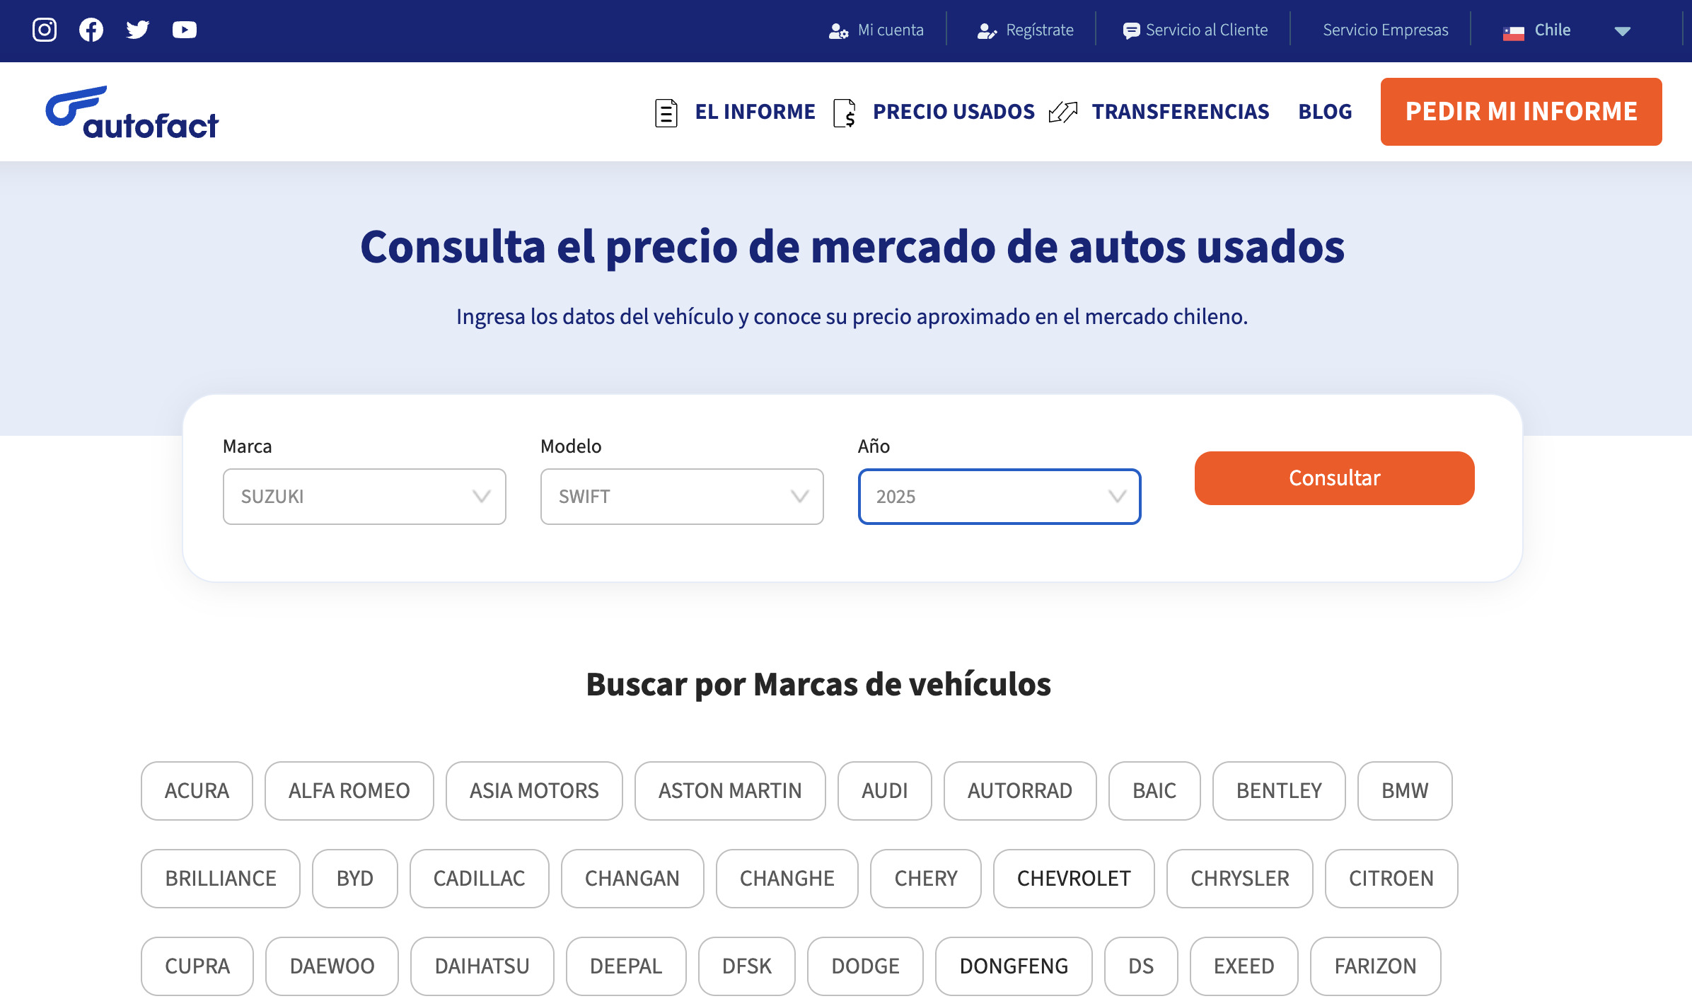This screenshot has width=1692, height=1006.
Task: Click the PRECIO USADOS price document icon
Action: (846, 112)
